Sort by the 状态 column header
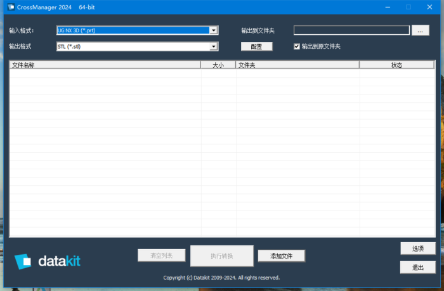Image resolution: width=444 pixels, height=291 pixels. coord(396,65)
